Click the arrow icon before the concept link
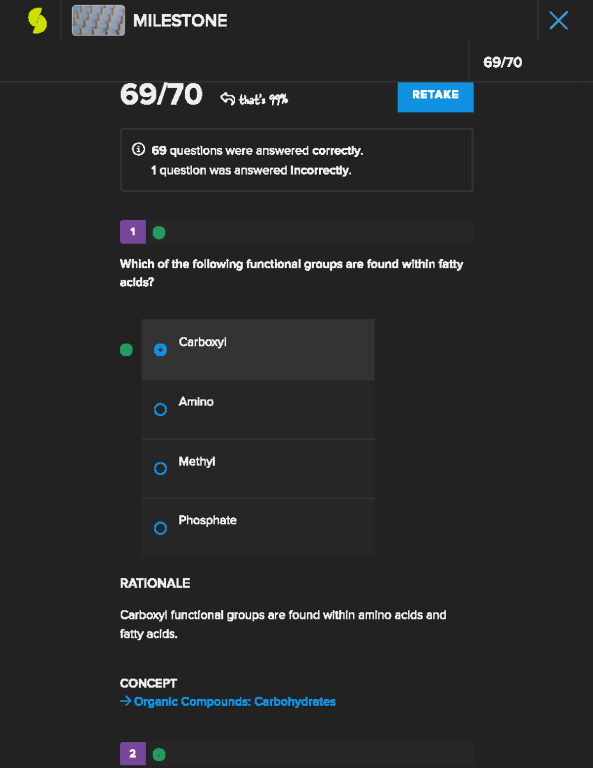 tap(126, 701)
